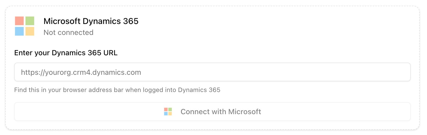Click the yellow square of the large logo

pos(30,31)
